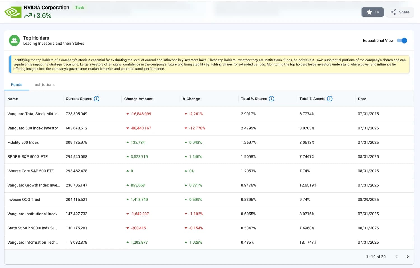Click the green trend arrow beside +3.6%

tap(28, 16)
